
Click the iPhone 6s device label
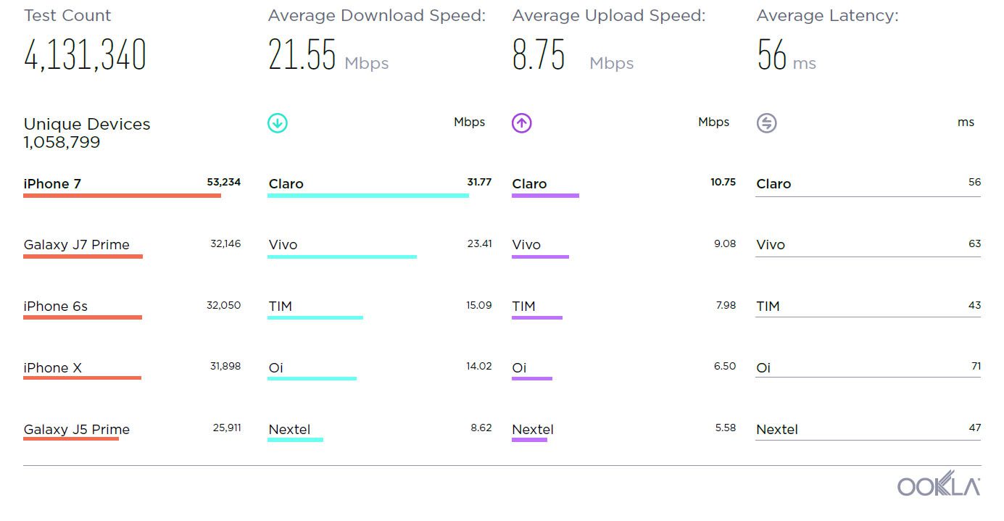click(x=56, y=307)
